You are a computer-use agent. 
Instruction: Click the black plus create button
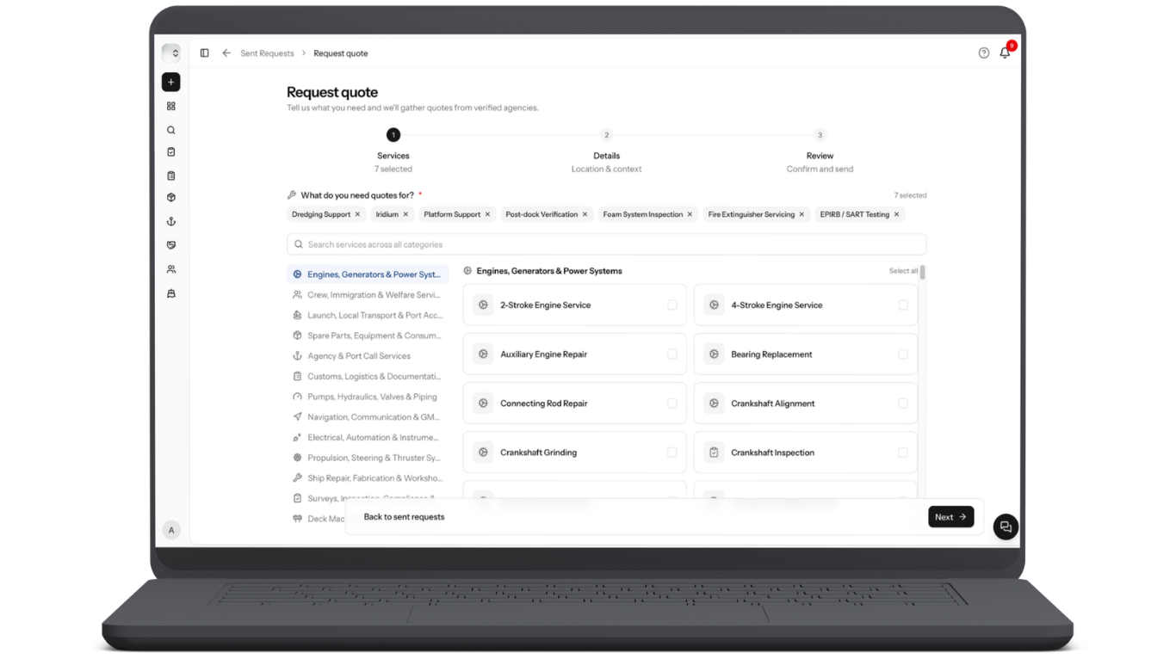tap(171, 82)
